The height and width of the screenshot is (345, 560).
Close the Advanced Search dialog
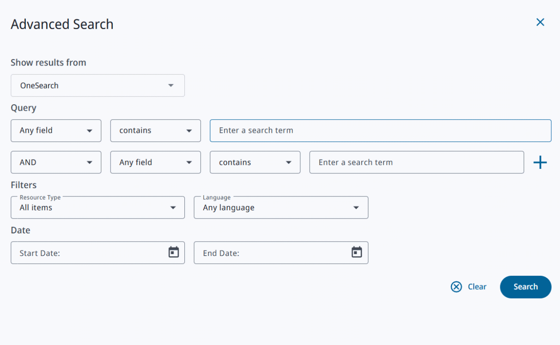pyautogui.click(x=540, y=22)
